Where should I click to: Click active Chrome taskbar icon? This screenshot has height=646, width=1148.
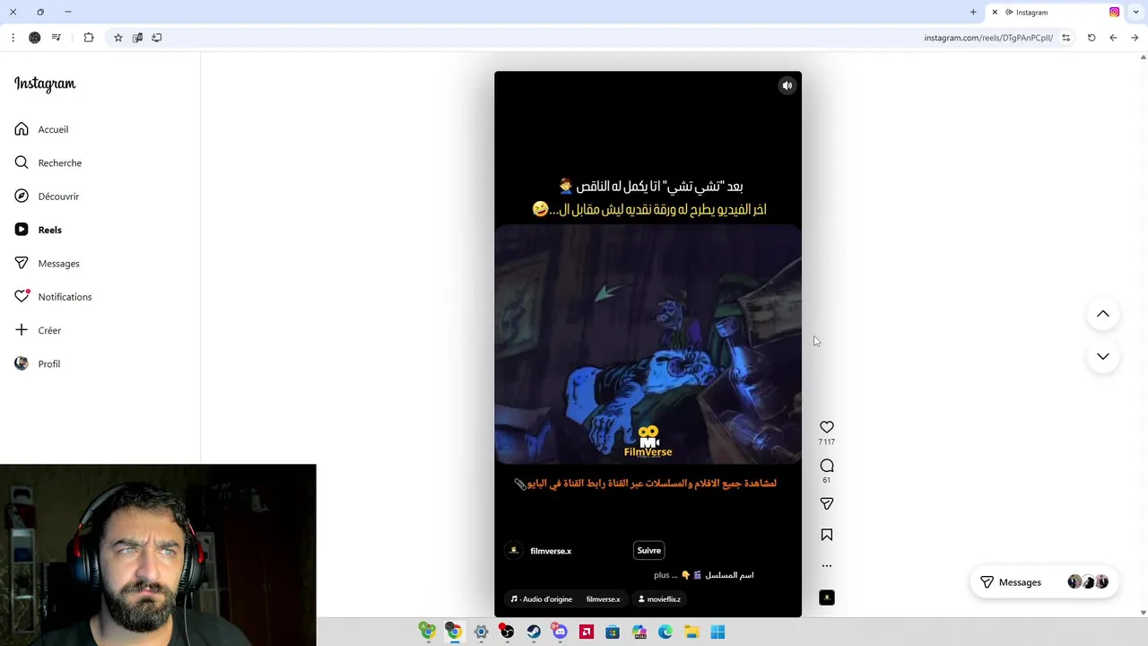point(455,632)
